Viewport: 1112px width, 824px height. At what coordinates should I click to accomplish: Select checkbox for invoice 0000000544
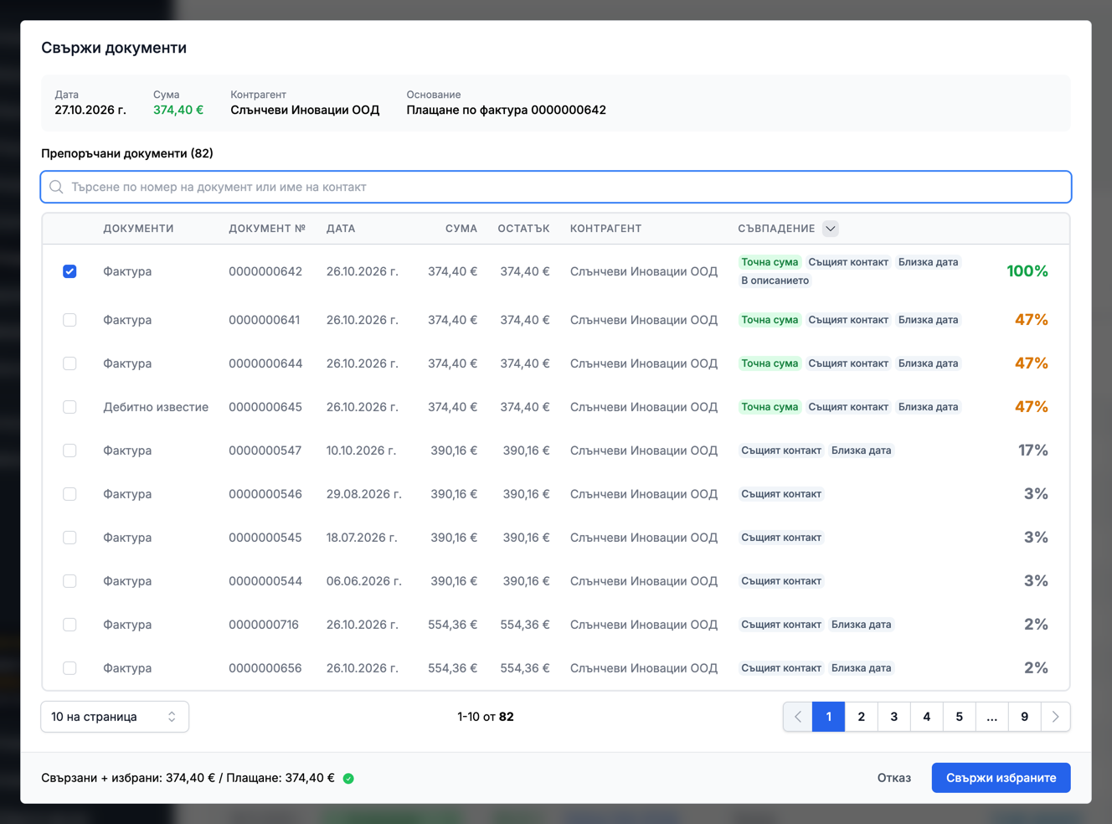tap(69, 581)
